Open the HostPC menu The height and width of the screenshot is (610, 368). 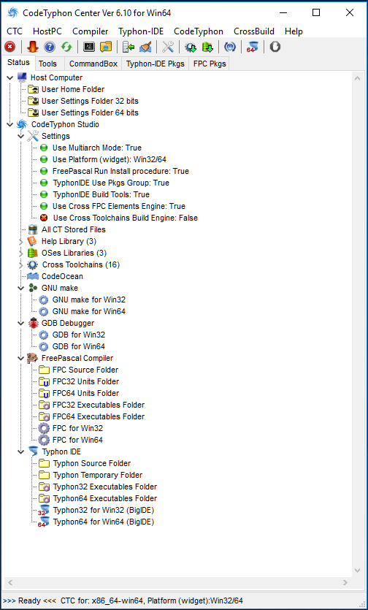[x=47, y=31]
